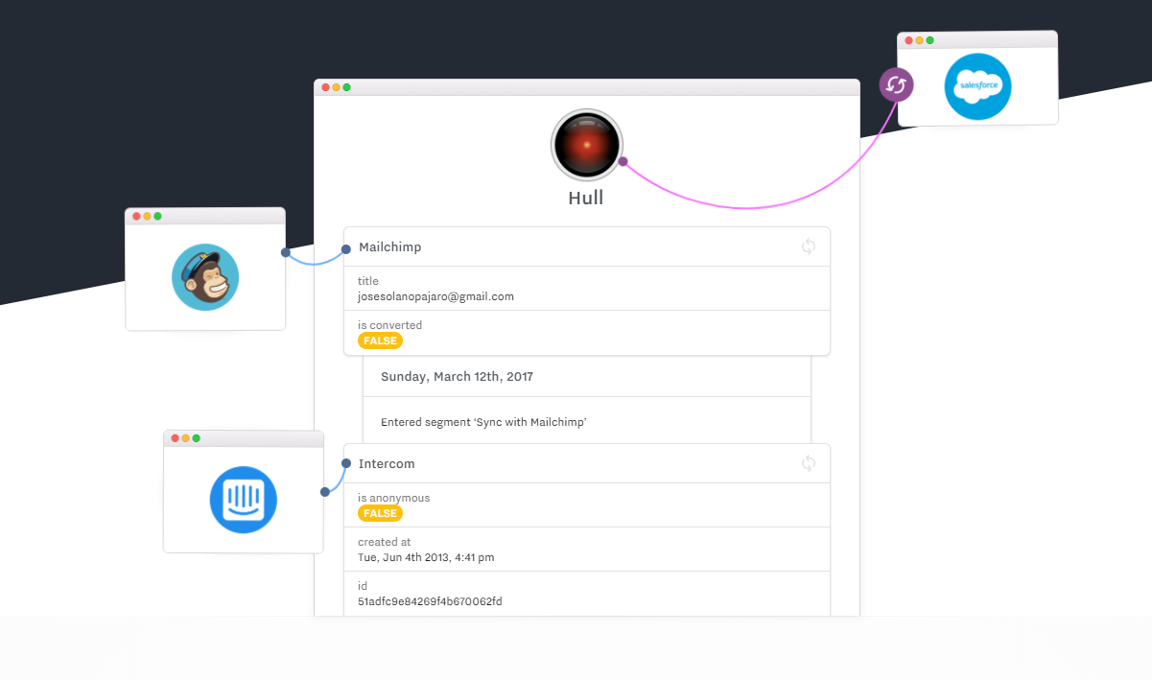Click the created at value Tue, Jun 4th 2013

[x=426, y=557]
